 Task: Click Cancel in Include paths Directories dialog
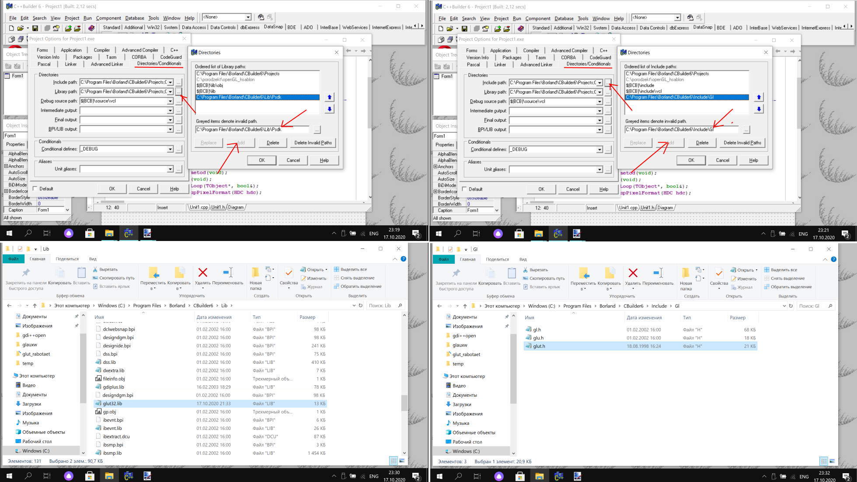tap(722, 160)
